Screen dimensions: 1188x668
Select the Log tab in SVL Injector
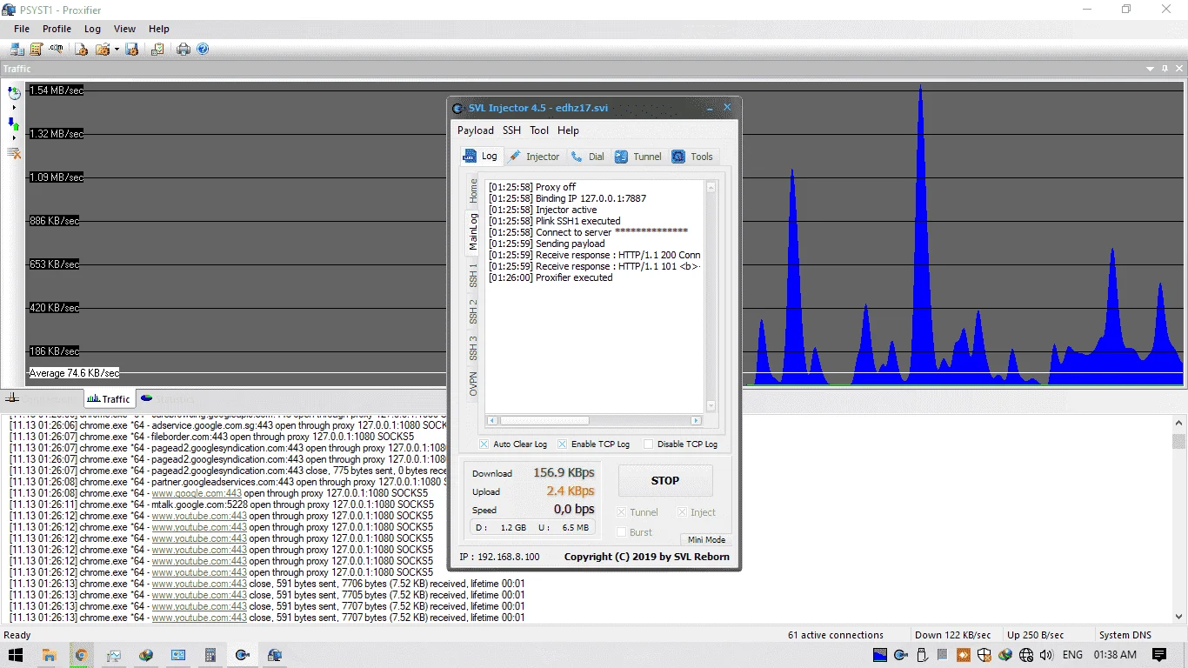(x=481, y=156)
